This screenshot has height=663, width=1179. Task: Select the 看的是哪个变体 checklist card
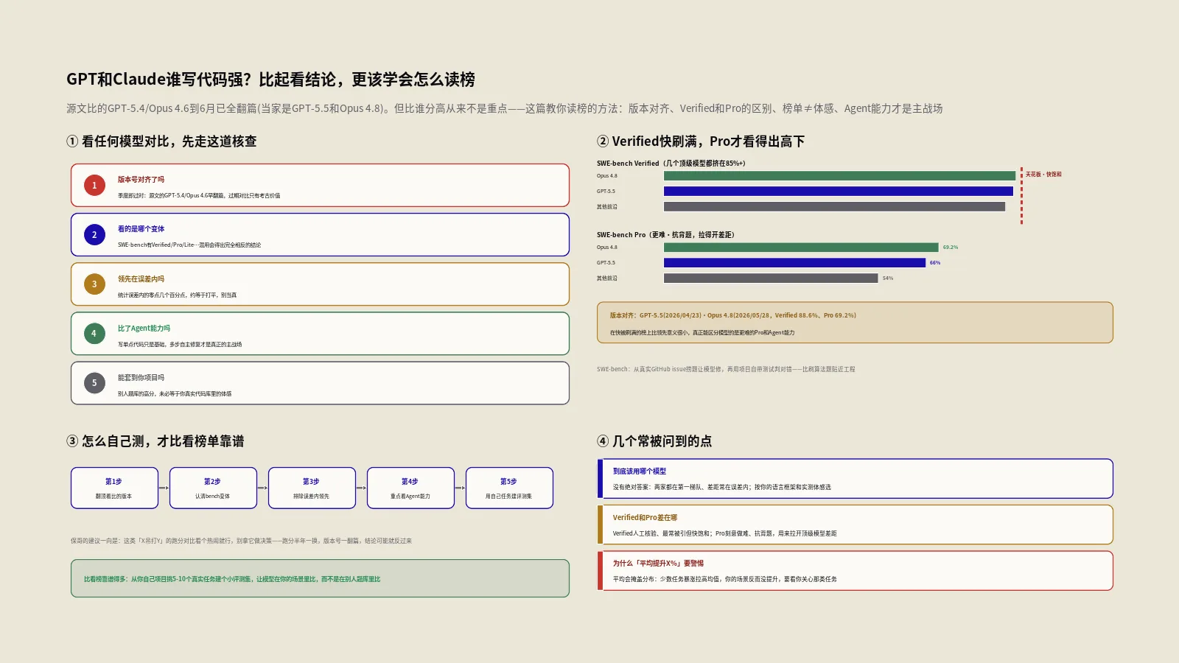pyautogui.click(x=320, y=235)
